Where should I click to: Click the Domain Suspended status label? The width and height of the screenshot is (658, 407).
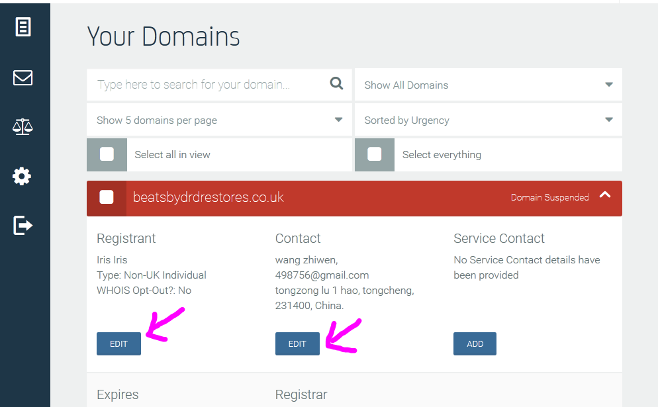[x=549, y=198]
